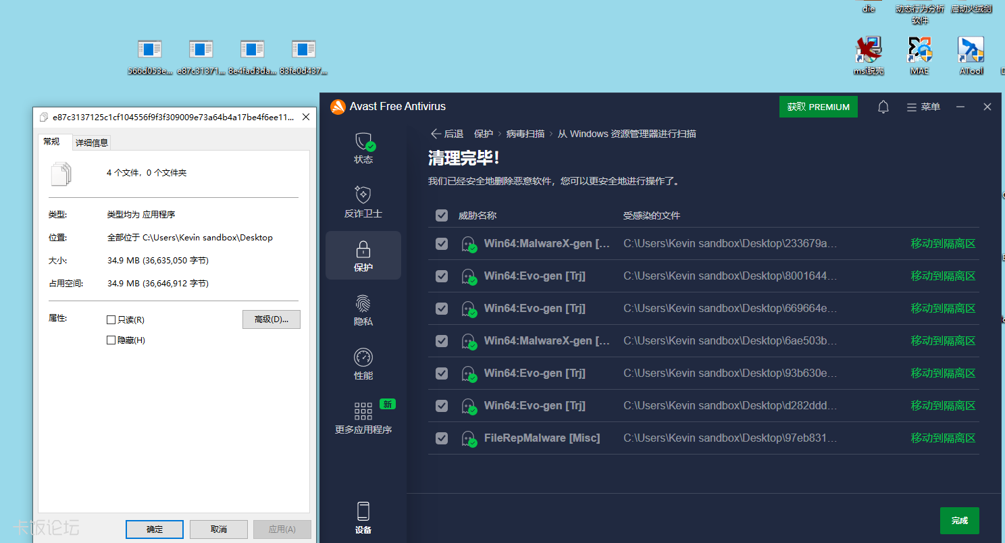Select desktop file 8e4fad3da...
This screenshot has width=1005, height=543.
253,57
